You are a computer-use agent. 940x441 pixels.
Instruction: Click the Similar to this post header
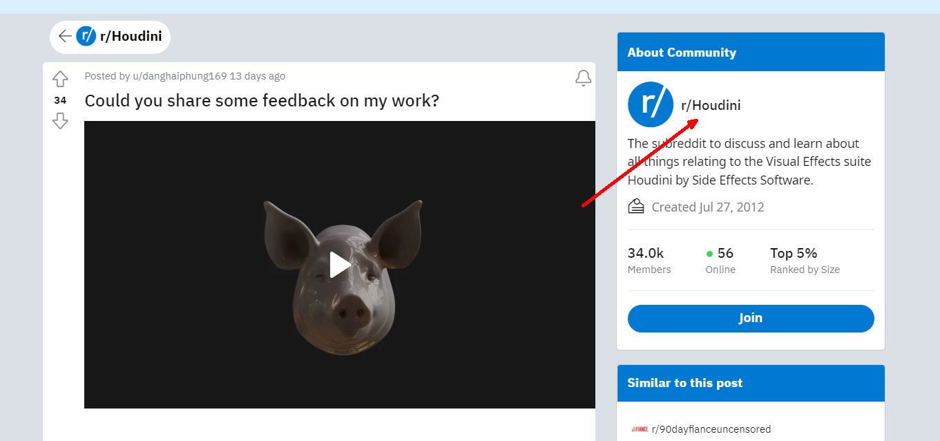(x=685, y=383)
